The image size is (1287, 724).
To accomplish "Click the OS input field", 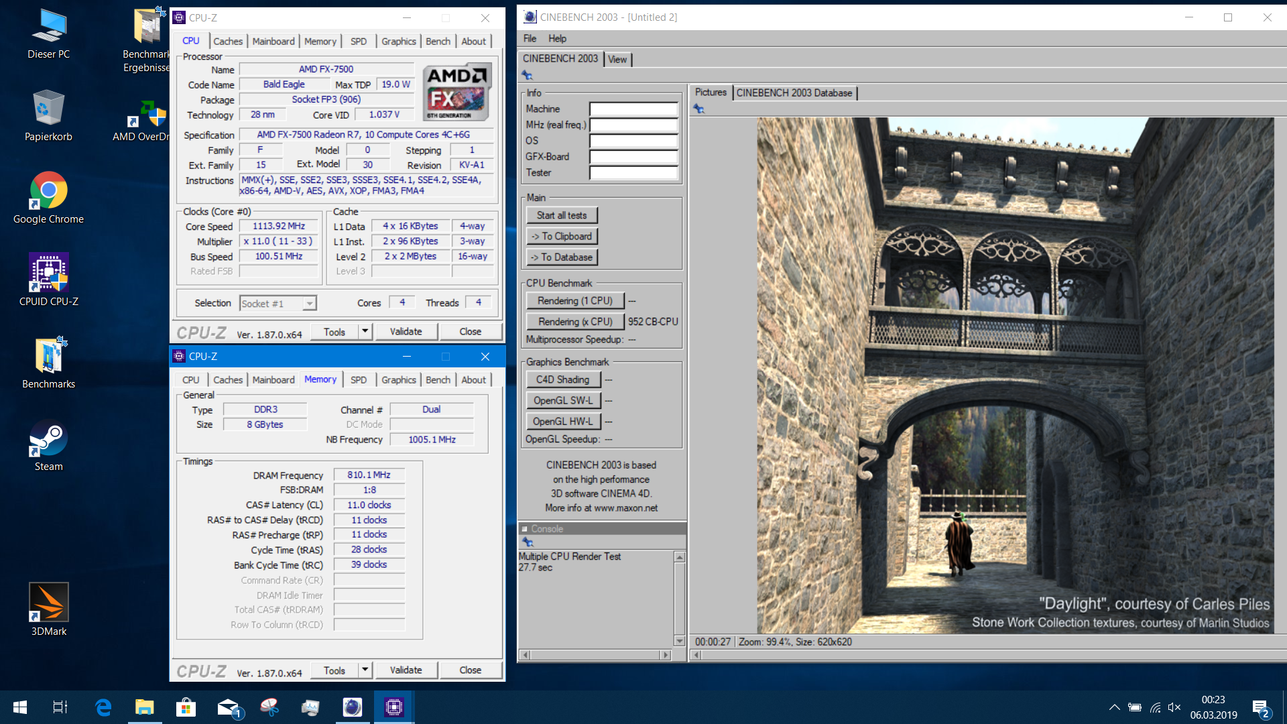I will coord(633,141).
